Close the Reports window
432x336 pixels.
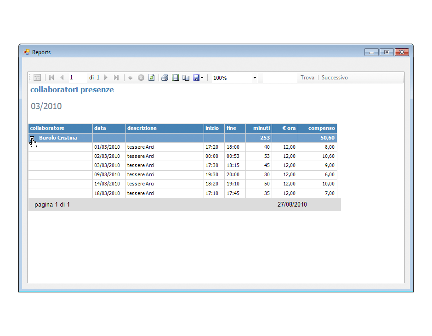(x=402, y=52)
